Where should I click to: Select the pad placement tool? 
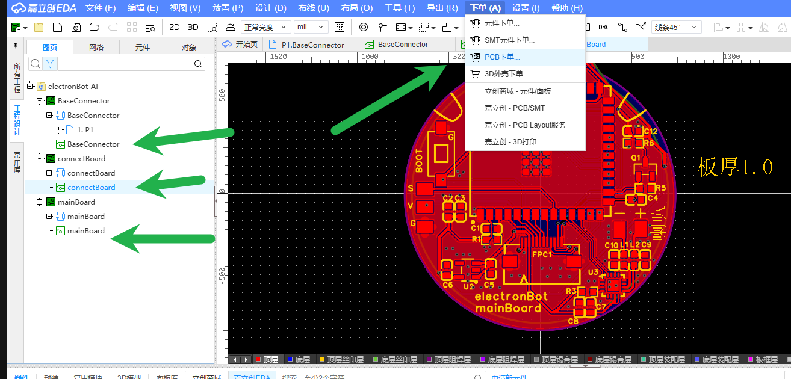[x=382, y=27]
